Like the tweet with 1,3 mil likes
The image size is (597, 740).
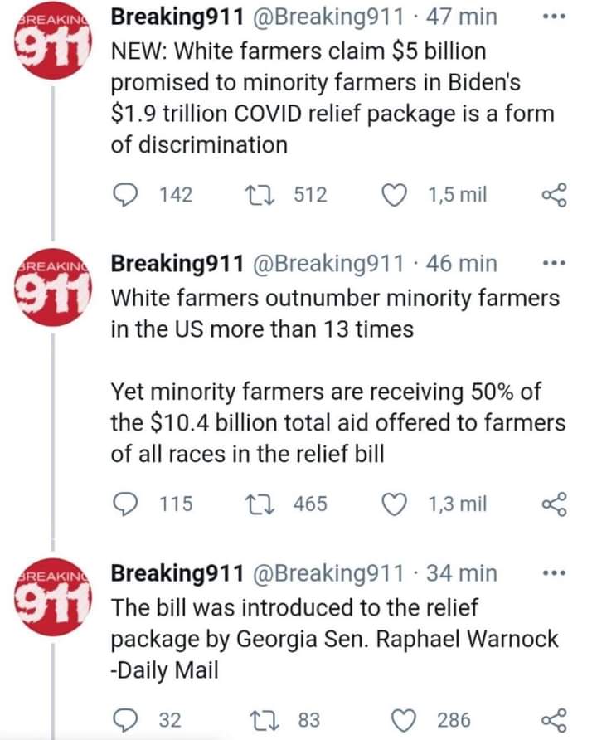coord(396,503)
